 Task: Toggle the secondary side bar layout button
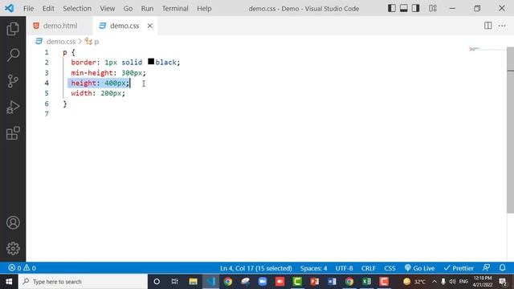coord(416,8)
